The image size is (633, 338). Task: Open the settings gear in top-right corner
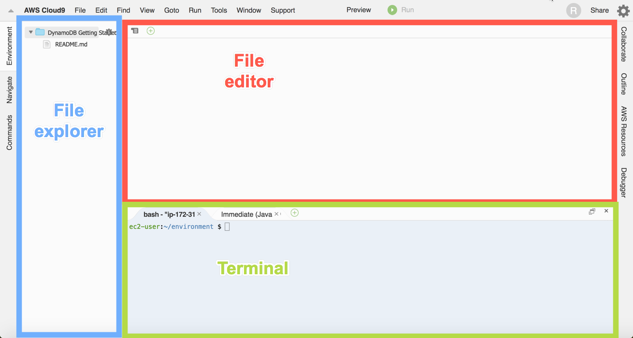[x=623, y=11]
